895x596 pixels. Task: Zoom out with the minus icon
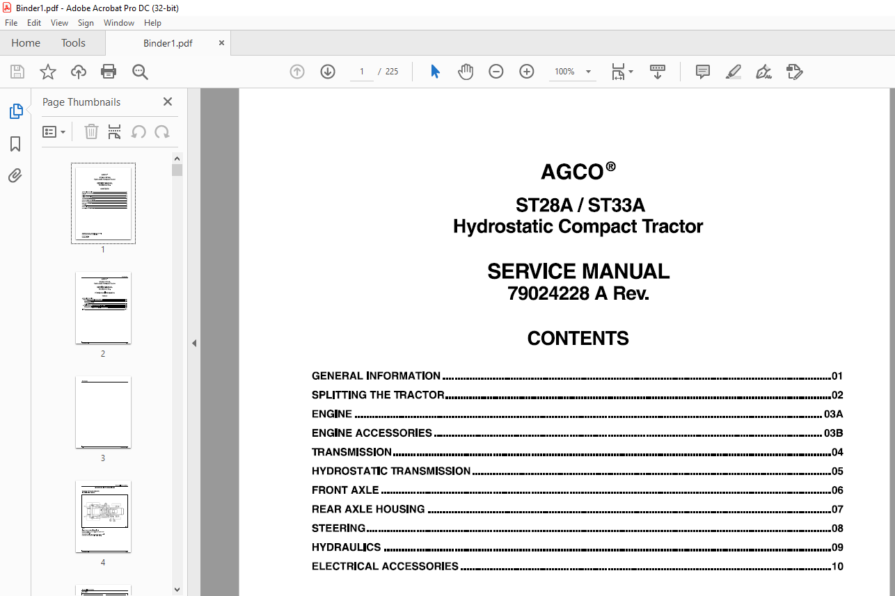pos(496,72)
